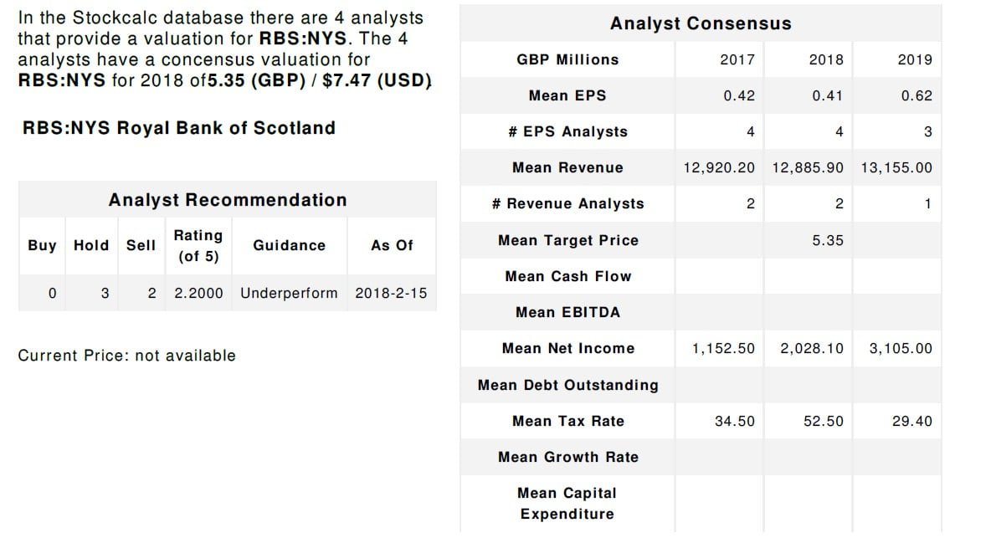The height and width of the screenshot is (538, 991).
Task: Click the RBS:NYS Royal Bank of Scotland heading
Action: (x=178, y=128)
